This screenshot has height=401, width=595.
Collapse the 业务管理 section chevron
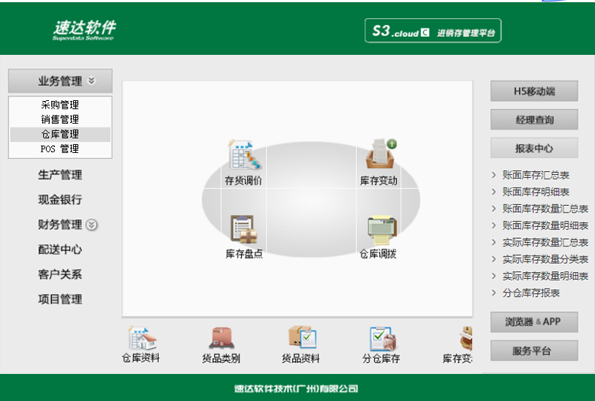coord(91,81)
